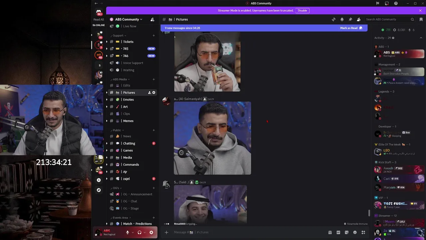Open the Inbox flag icon in title bar
Screen dimensions: 426x240
(378, 3)
